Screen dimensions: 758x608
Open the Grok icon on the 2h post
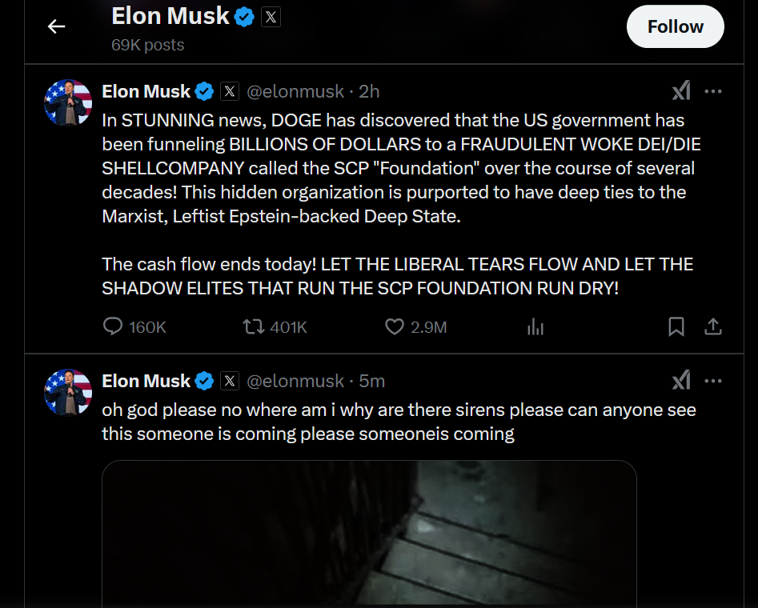click(x=681, y=91)
